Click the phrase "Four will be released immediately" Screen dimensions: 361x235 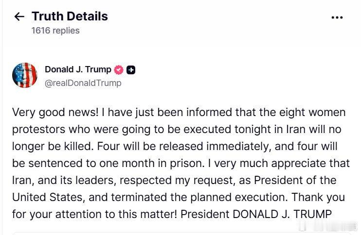[x=184, y=147]
